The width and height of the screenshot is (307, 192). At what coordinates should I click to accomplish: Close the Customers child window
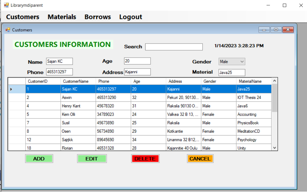[x=288, y=30]
